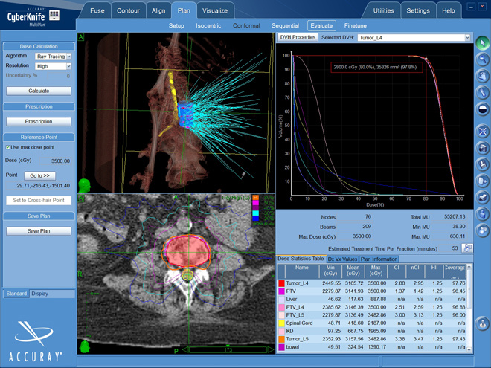Go to the Conformal planning step
Image resolution: width=491 pixels, height=368 pixels.
coord(246,26)
